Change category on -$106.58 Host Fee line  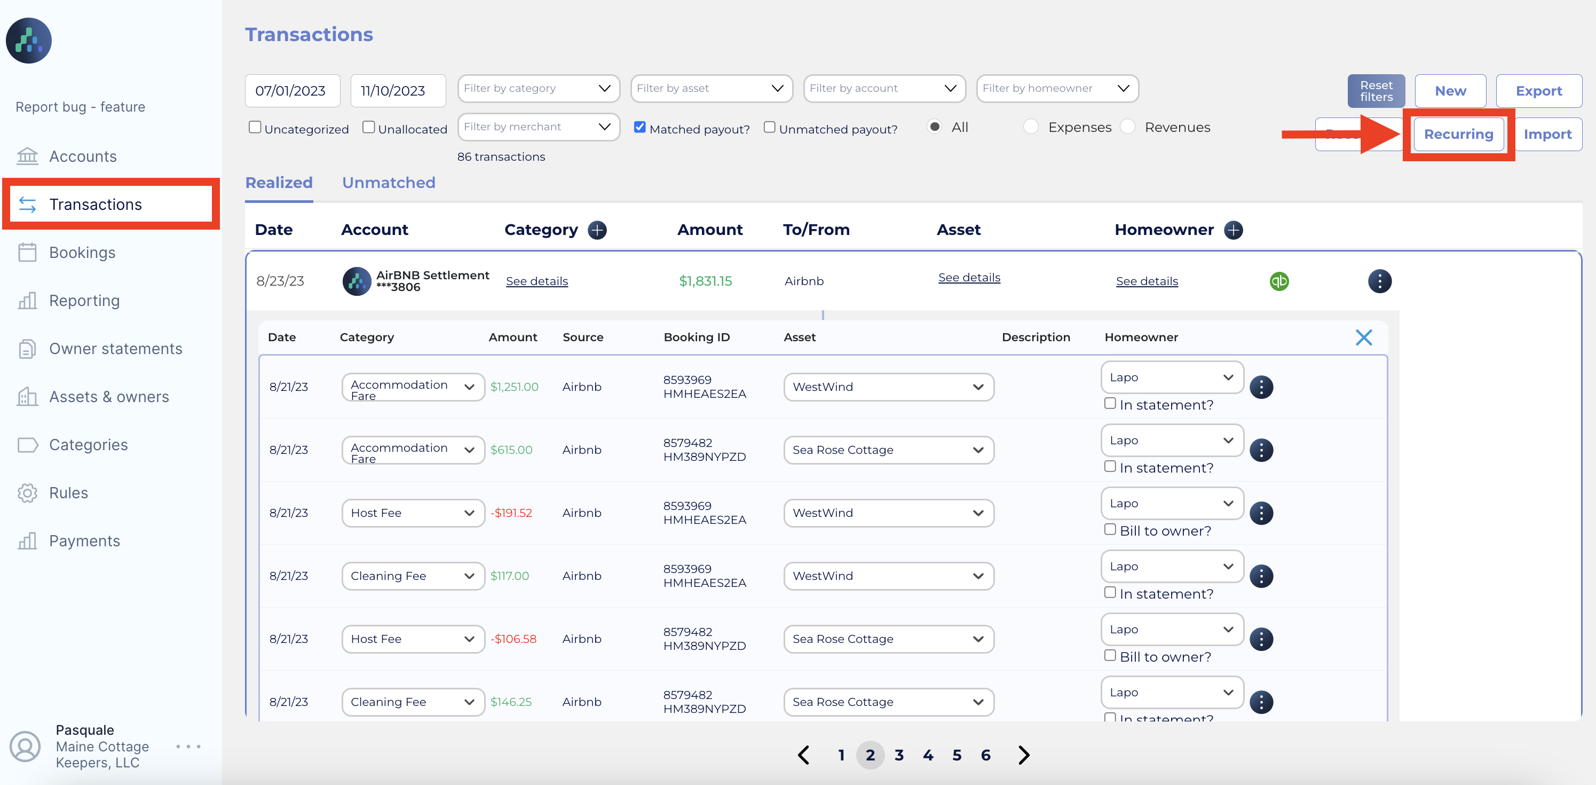[413, 639]
